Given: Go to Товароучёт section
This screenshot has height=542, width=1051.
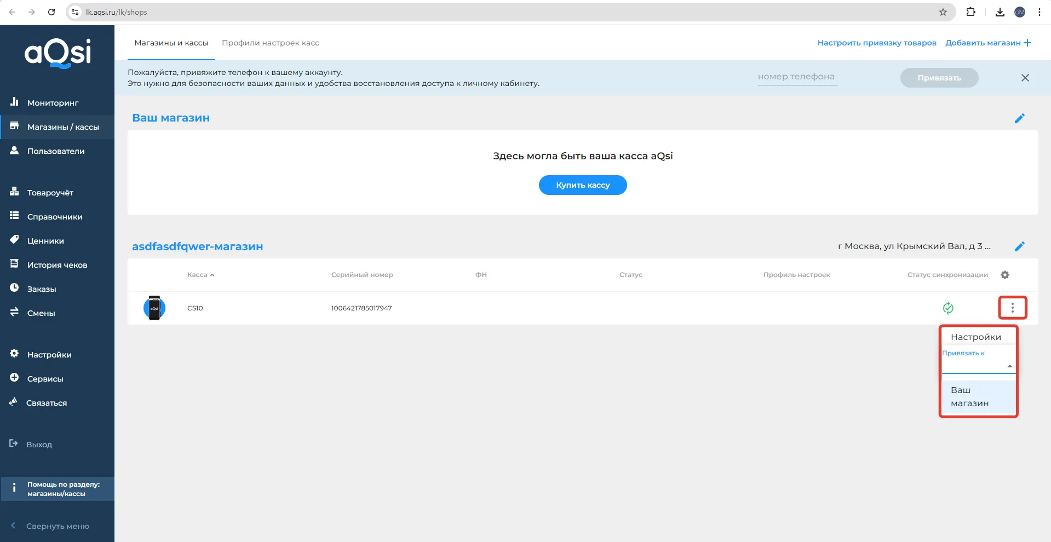Looking at the screenshot, I should pos(50,193).
